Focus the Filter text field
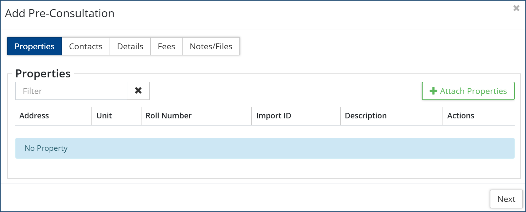This screenshot has width=526, height=212. 71,91
